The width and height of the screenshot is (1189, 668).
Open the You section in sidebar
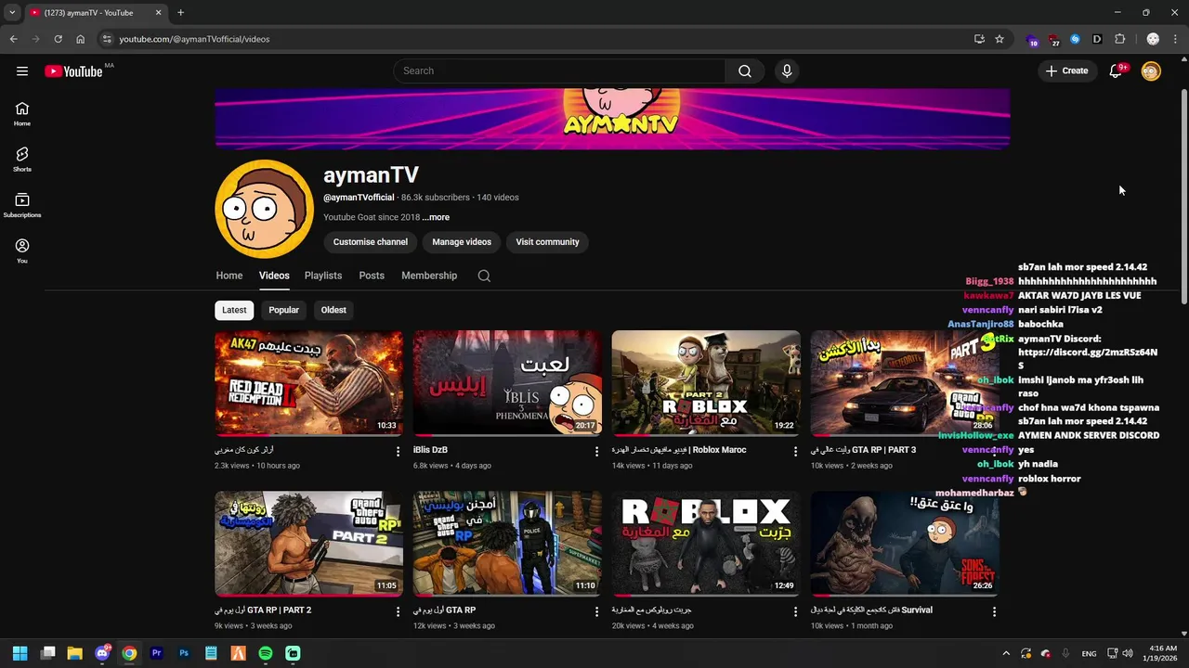pos(22,250)
